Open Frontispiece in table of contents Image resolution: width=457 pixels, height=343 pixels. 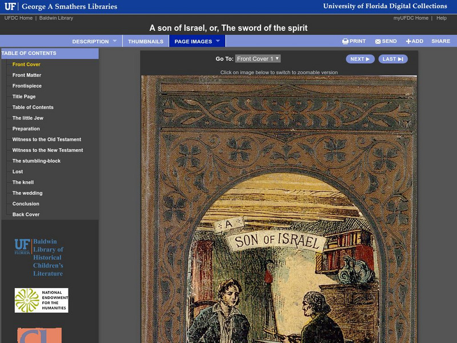pyautogui.click(x=27, y=86)
